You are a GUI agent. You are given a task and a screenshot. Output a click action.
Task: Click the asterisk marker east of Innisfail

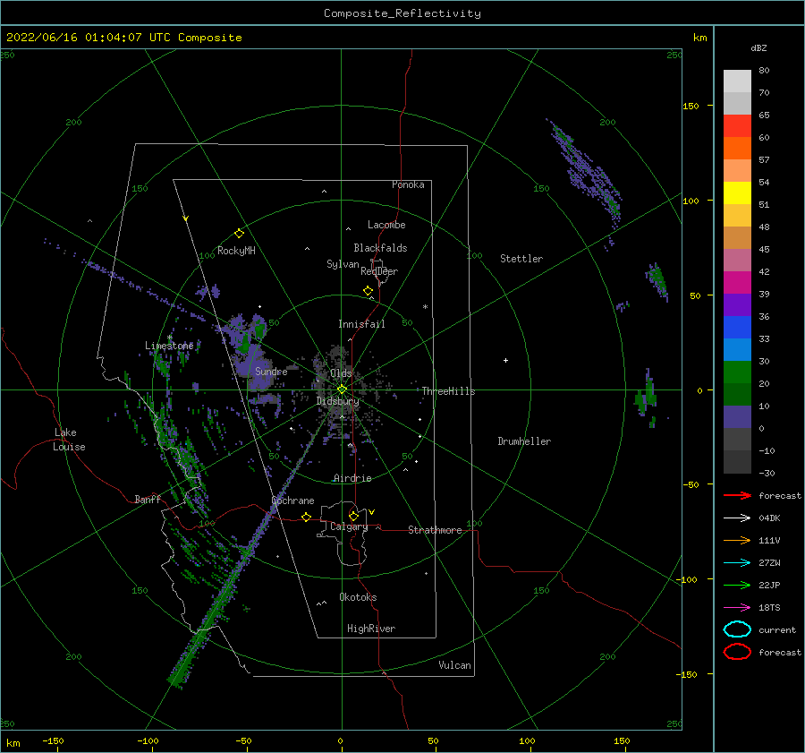click(x=425, y=307)
